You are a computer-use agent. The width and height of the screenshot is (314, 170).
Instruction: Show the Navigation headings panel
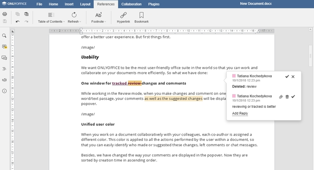pos(4,69)
